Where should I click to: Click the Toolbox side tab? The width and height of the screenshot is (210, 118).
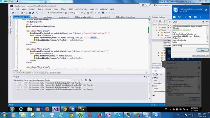tap(10, 31)
